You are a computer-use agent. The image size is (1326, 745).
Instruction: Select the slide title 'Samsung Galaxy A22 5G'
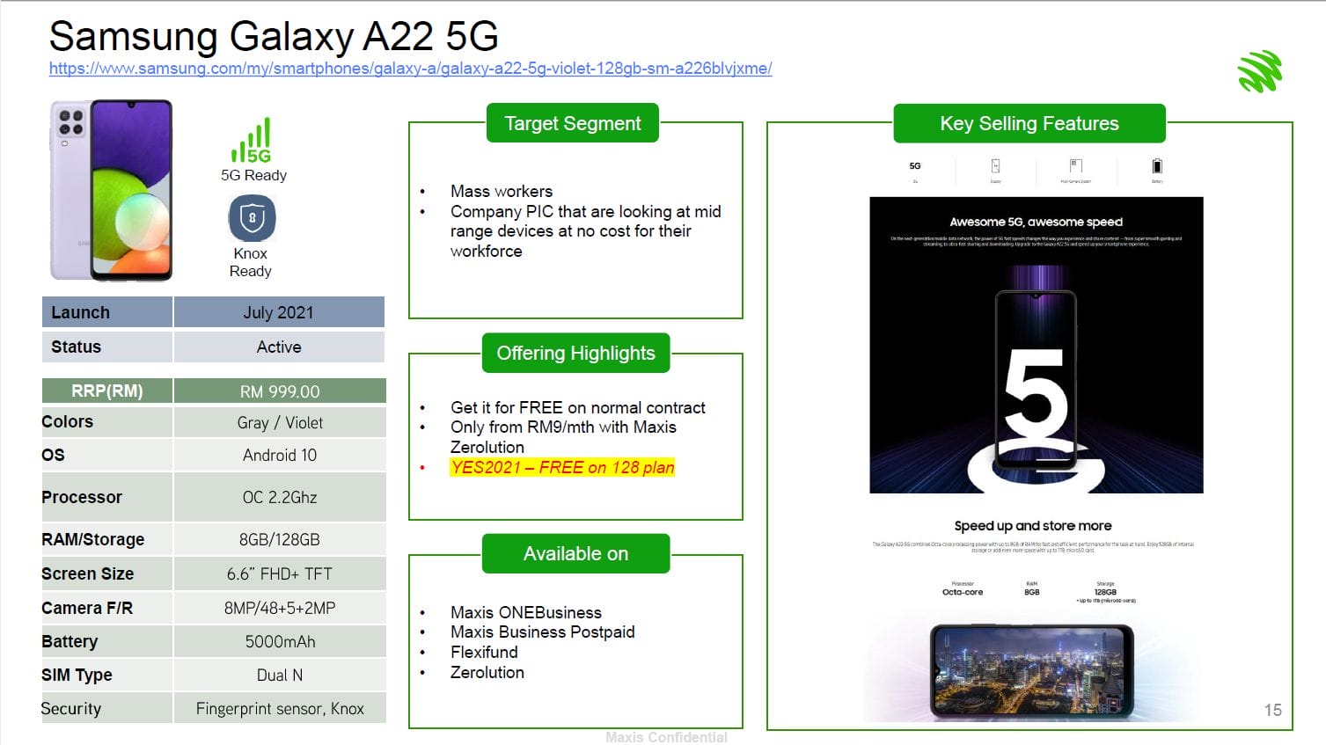[x=274, y=36]
